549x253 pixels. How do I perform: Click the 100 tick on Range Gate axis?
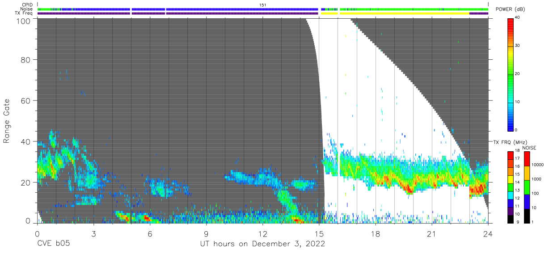24,21
